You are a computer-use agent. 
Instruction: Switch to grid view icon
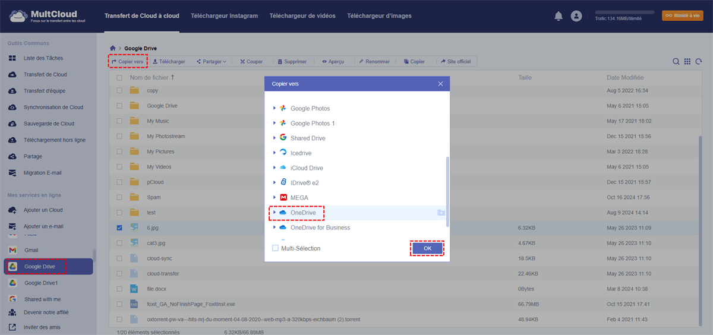click(687, 62)
